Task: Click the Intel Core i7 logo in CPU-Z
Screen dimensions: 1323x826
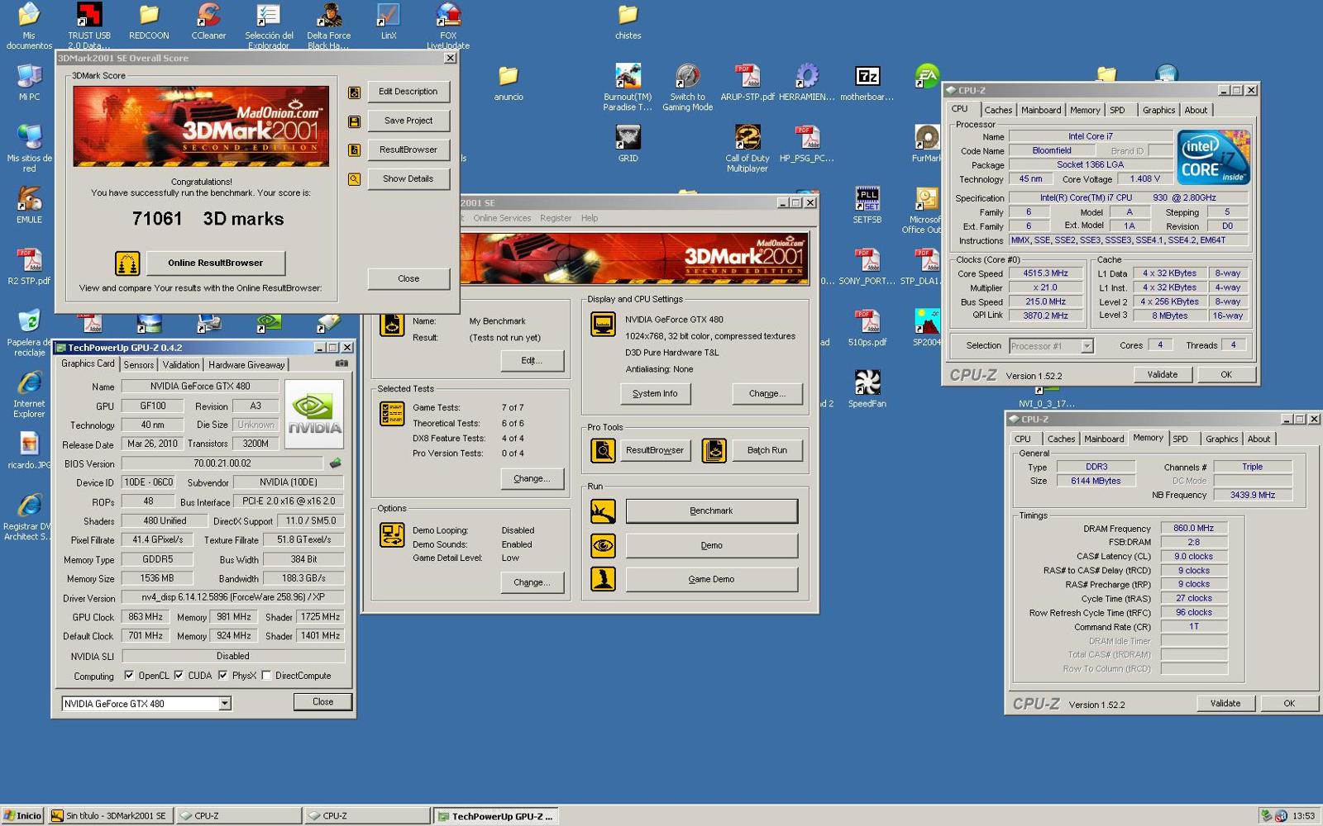Action: coord(1213,157)
